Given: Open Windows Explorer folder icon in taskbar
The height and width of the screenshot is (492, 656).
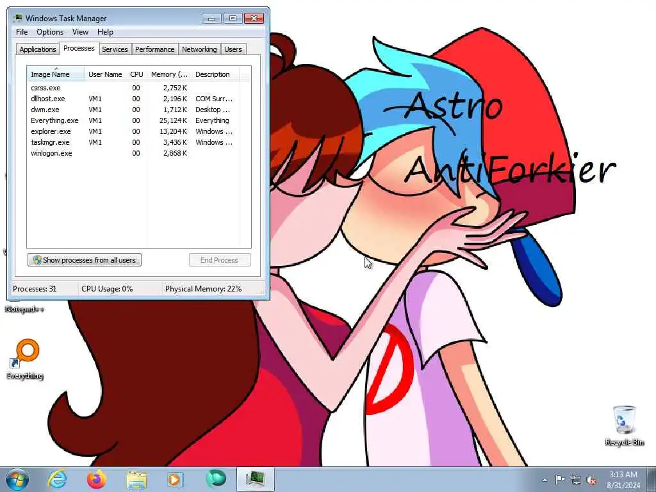Looking at the screenshot, I should point(136,479).
